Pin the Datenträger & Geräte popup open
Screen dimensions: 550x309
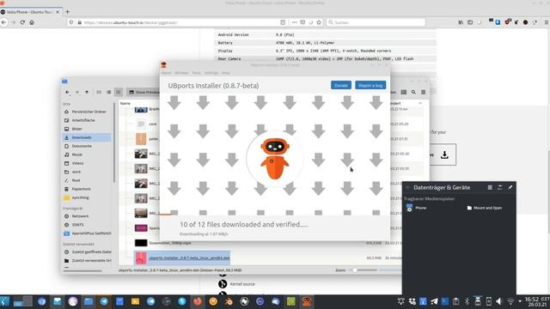pyautogui.click(x=510, y=187)
